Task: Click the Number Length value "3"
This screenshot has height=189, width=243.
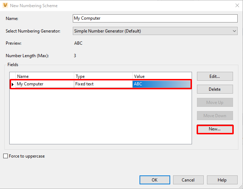Action: pos(75,55)
